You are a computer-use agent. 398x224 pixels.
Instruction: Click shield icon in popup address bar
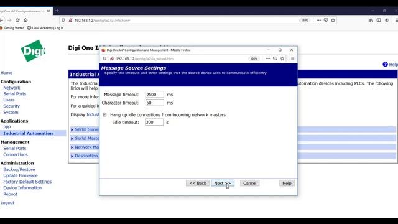(x=104, y=58)
